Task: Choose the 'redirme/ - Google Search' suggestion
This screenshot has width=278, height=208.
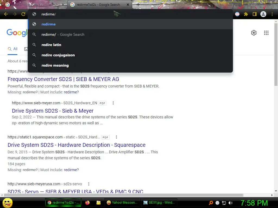Action: point(130,34)
